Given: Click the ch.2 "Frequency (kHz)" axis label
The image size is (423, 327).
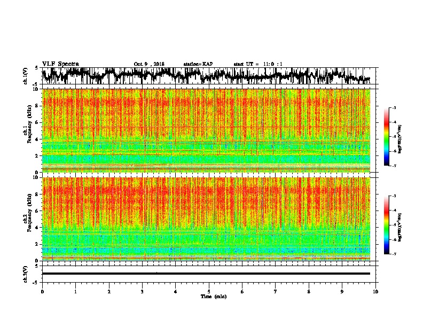Looking at the screenshot, I should coord(29,213).
